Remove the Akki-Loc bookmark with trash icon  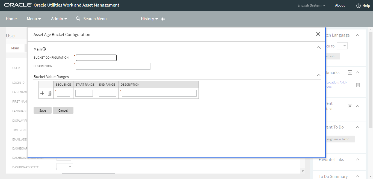358,85
